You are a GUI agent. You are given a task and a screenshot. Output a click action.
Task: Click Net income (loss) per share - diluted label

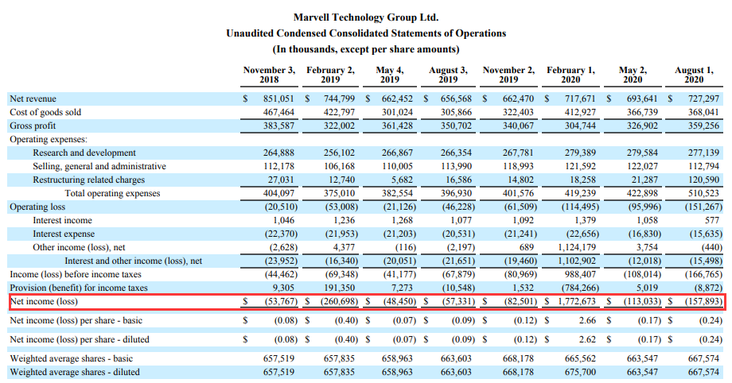pos(80,340)
